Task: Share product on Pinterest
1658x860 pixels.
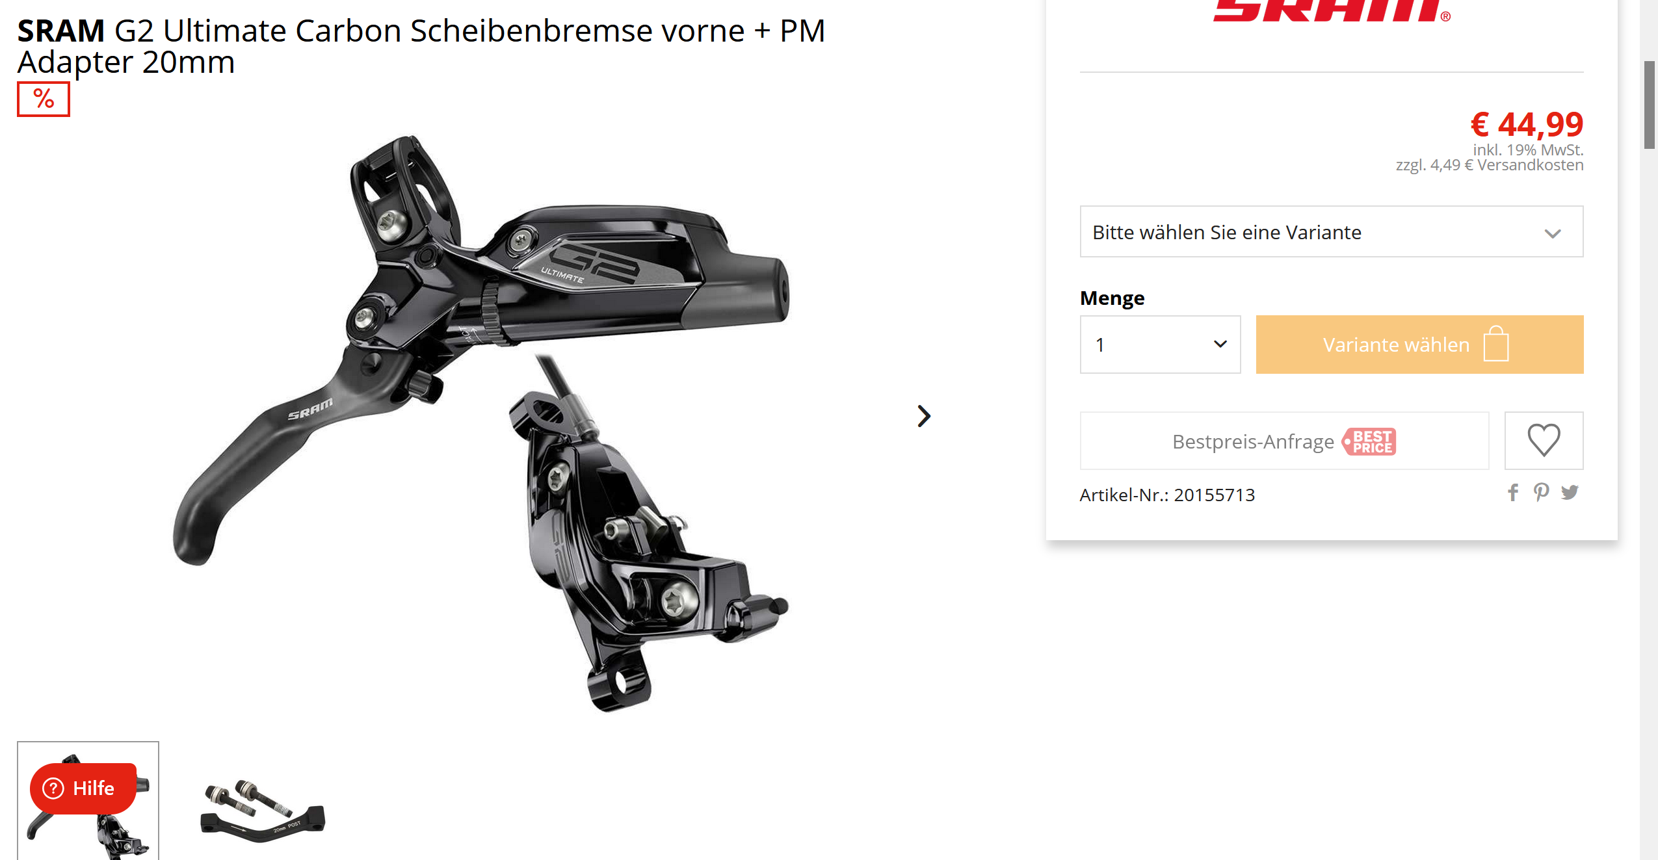Action: click(1541, 493)
